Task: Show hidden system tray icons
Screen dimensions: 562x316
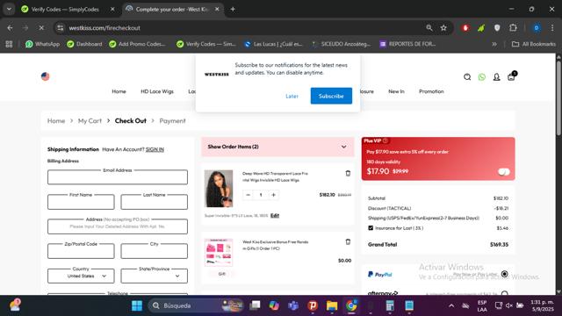Action: point(451,305)
